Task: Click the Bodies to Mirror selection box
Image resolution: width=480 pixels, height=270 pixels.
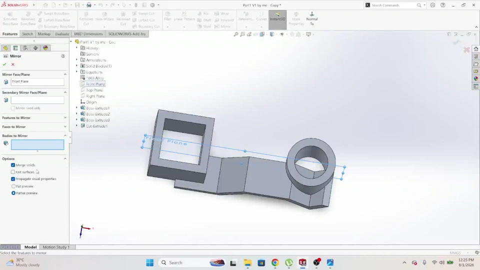Action: (x=37, y=145)
